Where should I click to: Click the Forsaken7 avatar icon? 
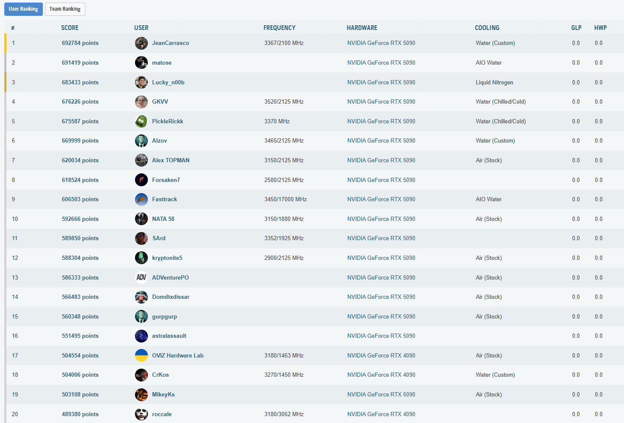(x=141, y=180)
